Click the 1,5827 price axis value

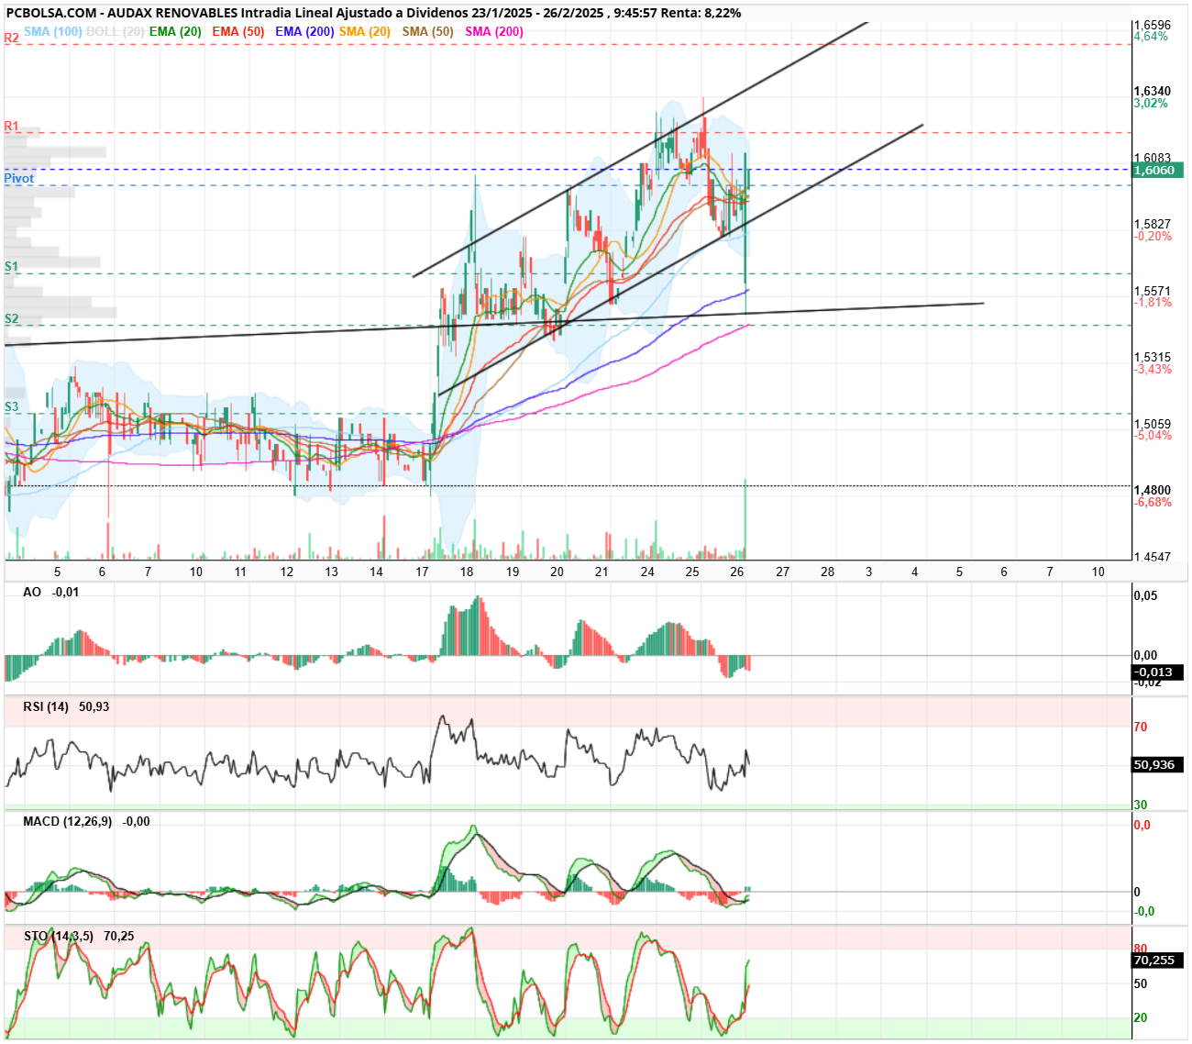pyautogui.click(x=1153, y=225)
